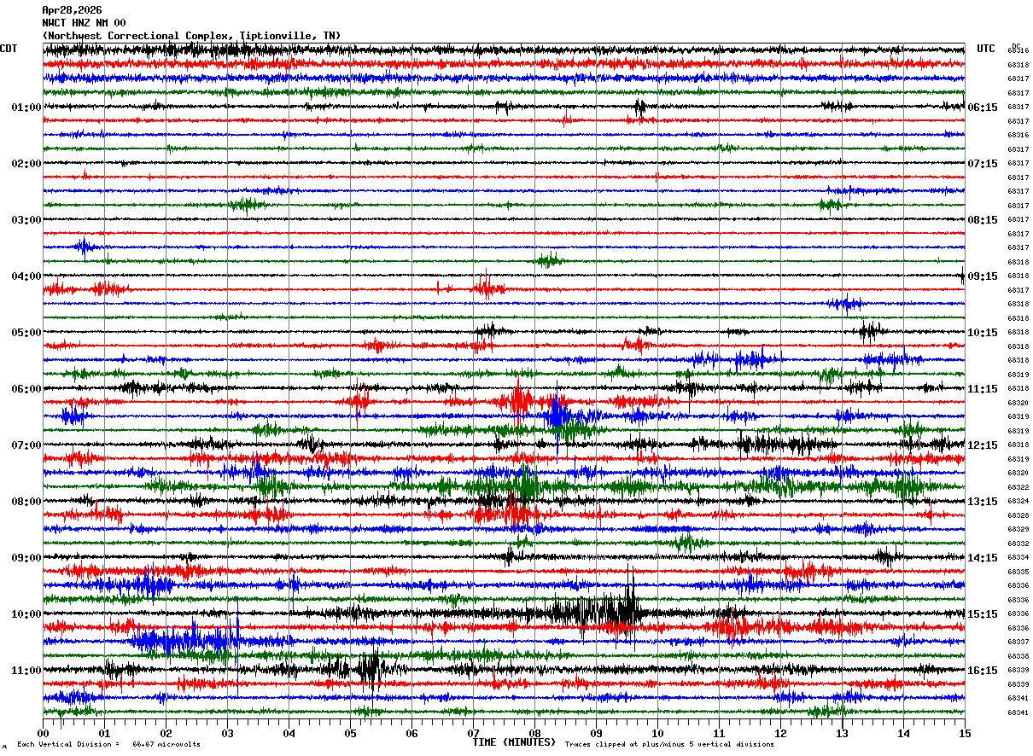This screenshot has width=1033, height=756.
Task: Select the DC value 68335
Action: coord(1018,572)
